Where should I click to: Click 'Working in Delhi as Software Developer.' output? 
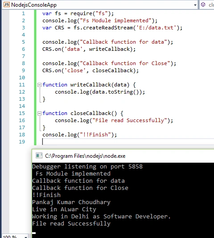[102, 217]
